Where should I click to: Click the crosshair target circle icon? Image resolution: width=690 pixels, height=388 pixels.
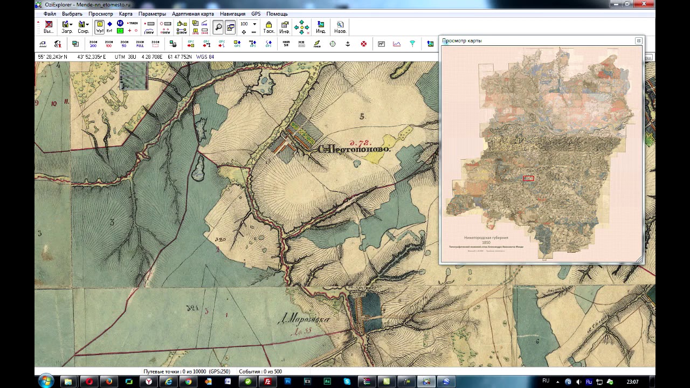coord(333,44)
